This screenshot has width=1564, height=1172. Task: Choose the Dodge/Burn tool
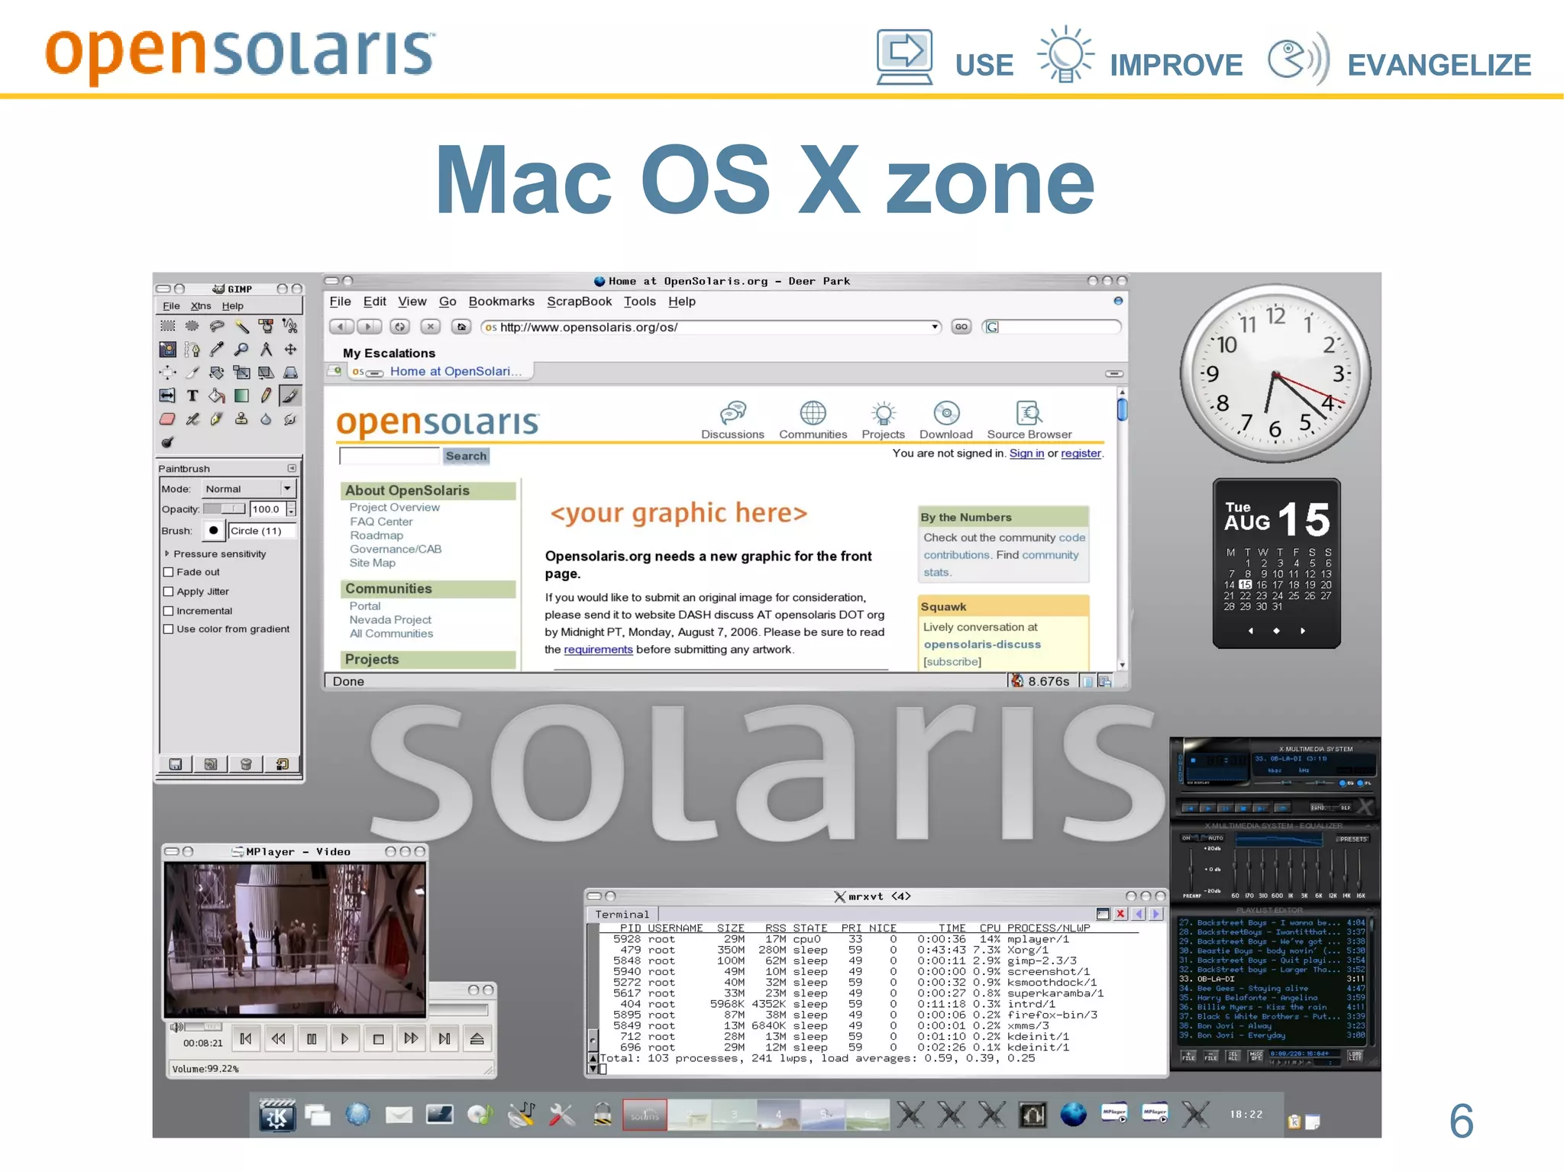(167, 442)
